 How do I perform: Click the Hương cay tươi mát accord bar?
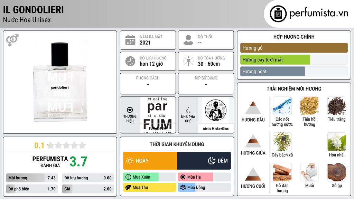[x=294, y=59]
